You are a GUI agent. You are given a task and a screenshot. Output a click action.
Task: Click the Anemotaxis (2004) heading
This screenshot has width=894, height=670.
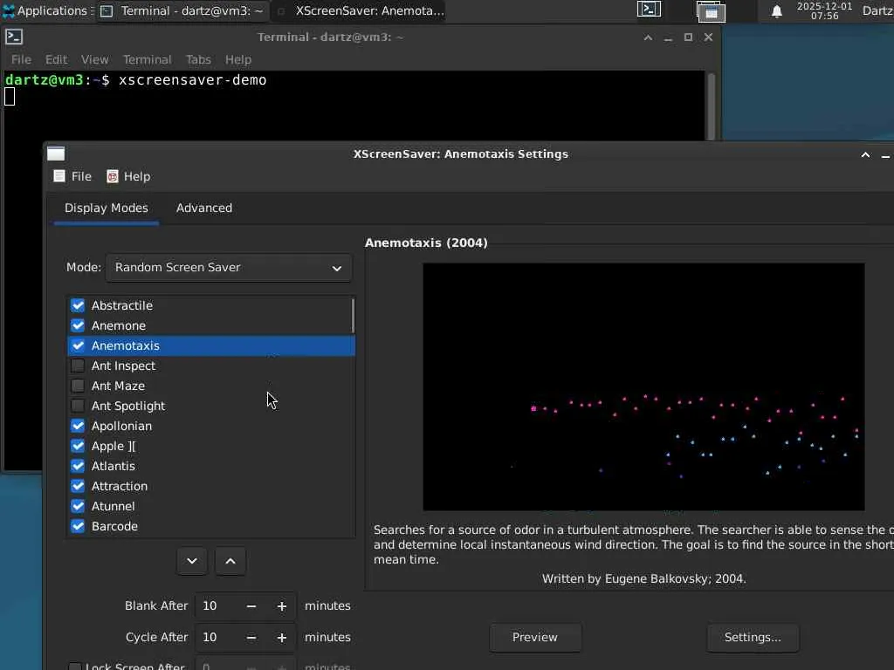point(426,243)
